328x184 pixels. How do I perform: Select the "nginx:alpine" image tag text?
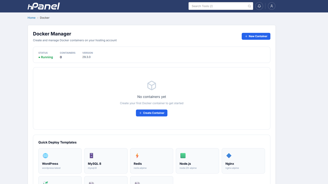[x=232, y=168]
